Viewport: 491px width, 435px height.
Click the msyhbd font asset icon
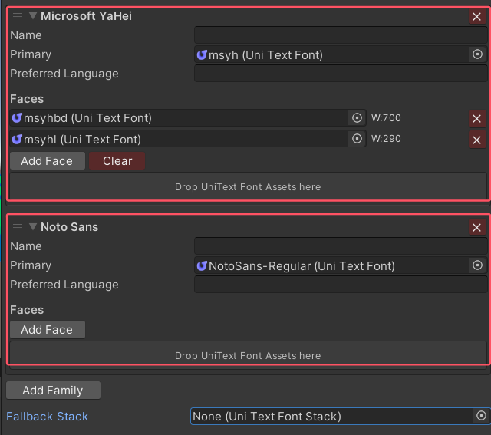[17, 117]
